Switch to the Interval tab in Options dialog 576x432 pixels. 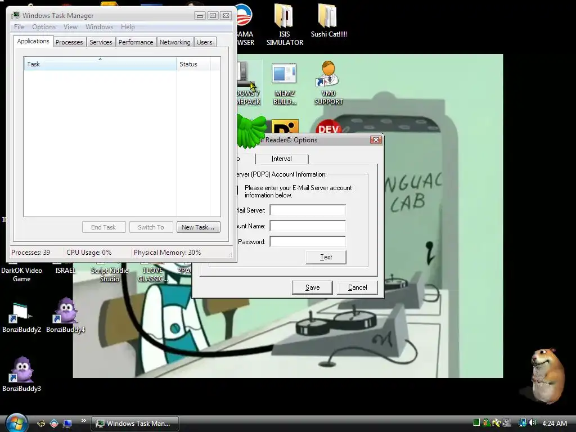[x=281, y=159]
